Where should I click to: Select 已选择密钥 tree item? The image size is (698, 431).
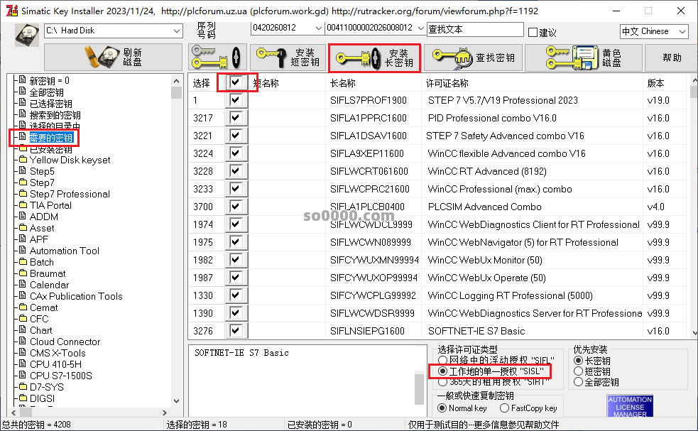[x=50, y=104]
